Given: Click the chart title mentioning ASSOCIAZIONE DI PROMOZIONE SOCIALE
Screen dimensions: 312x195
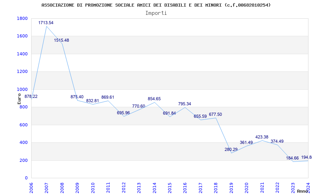Looking at the screenshot, I should 156,5.
